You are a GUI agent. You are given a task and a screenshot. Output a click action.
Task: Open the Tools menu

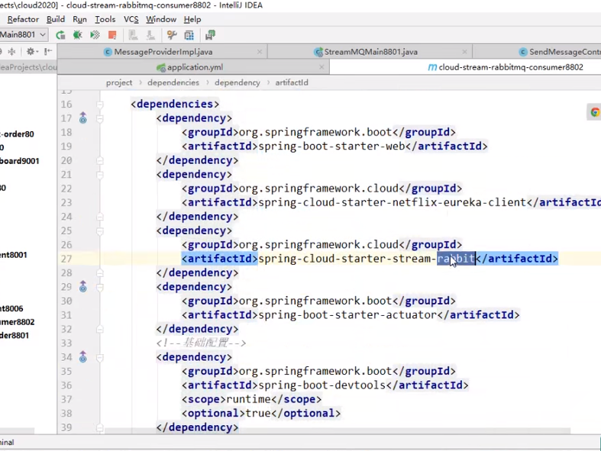pyautogui.click(x=105, y=19)
